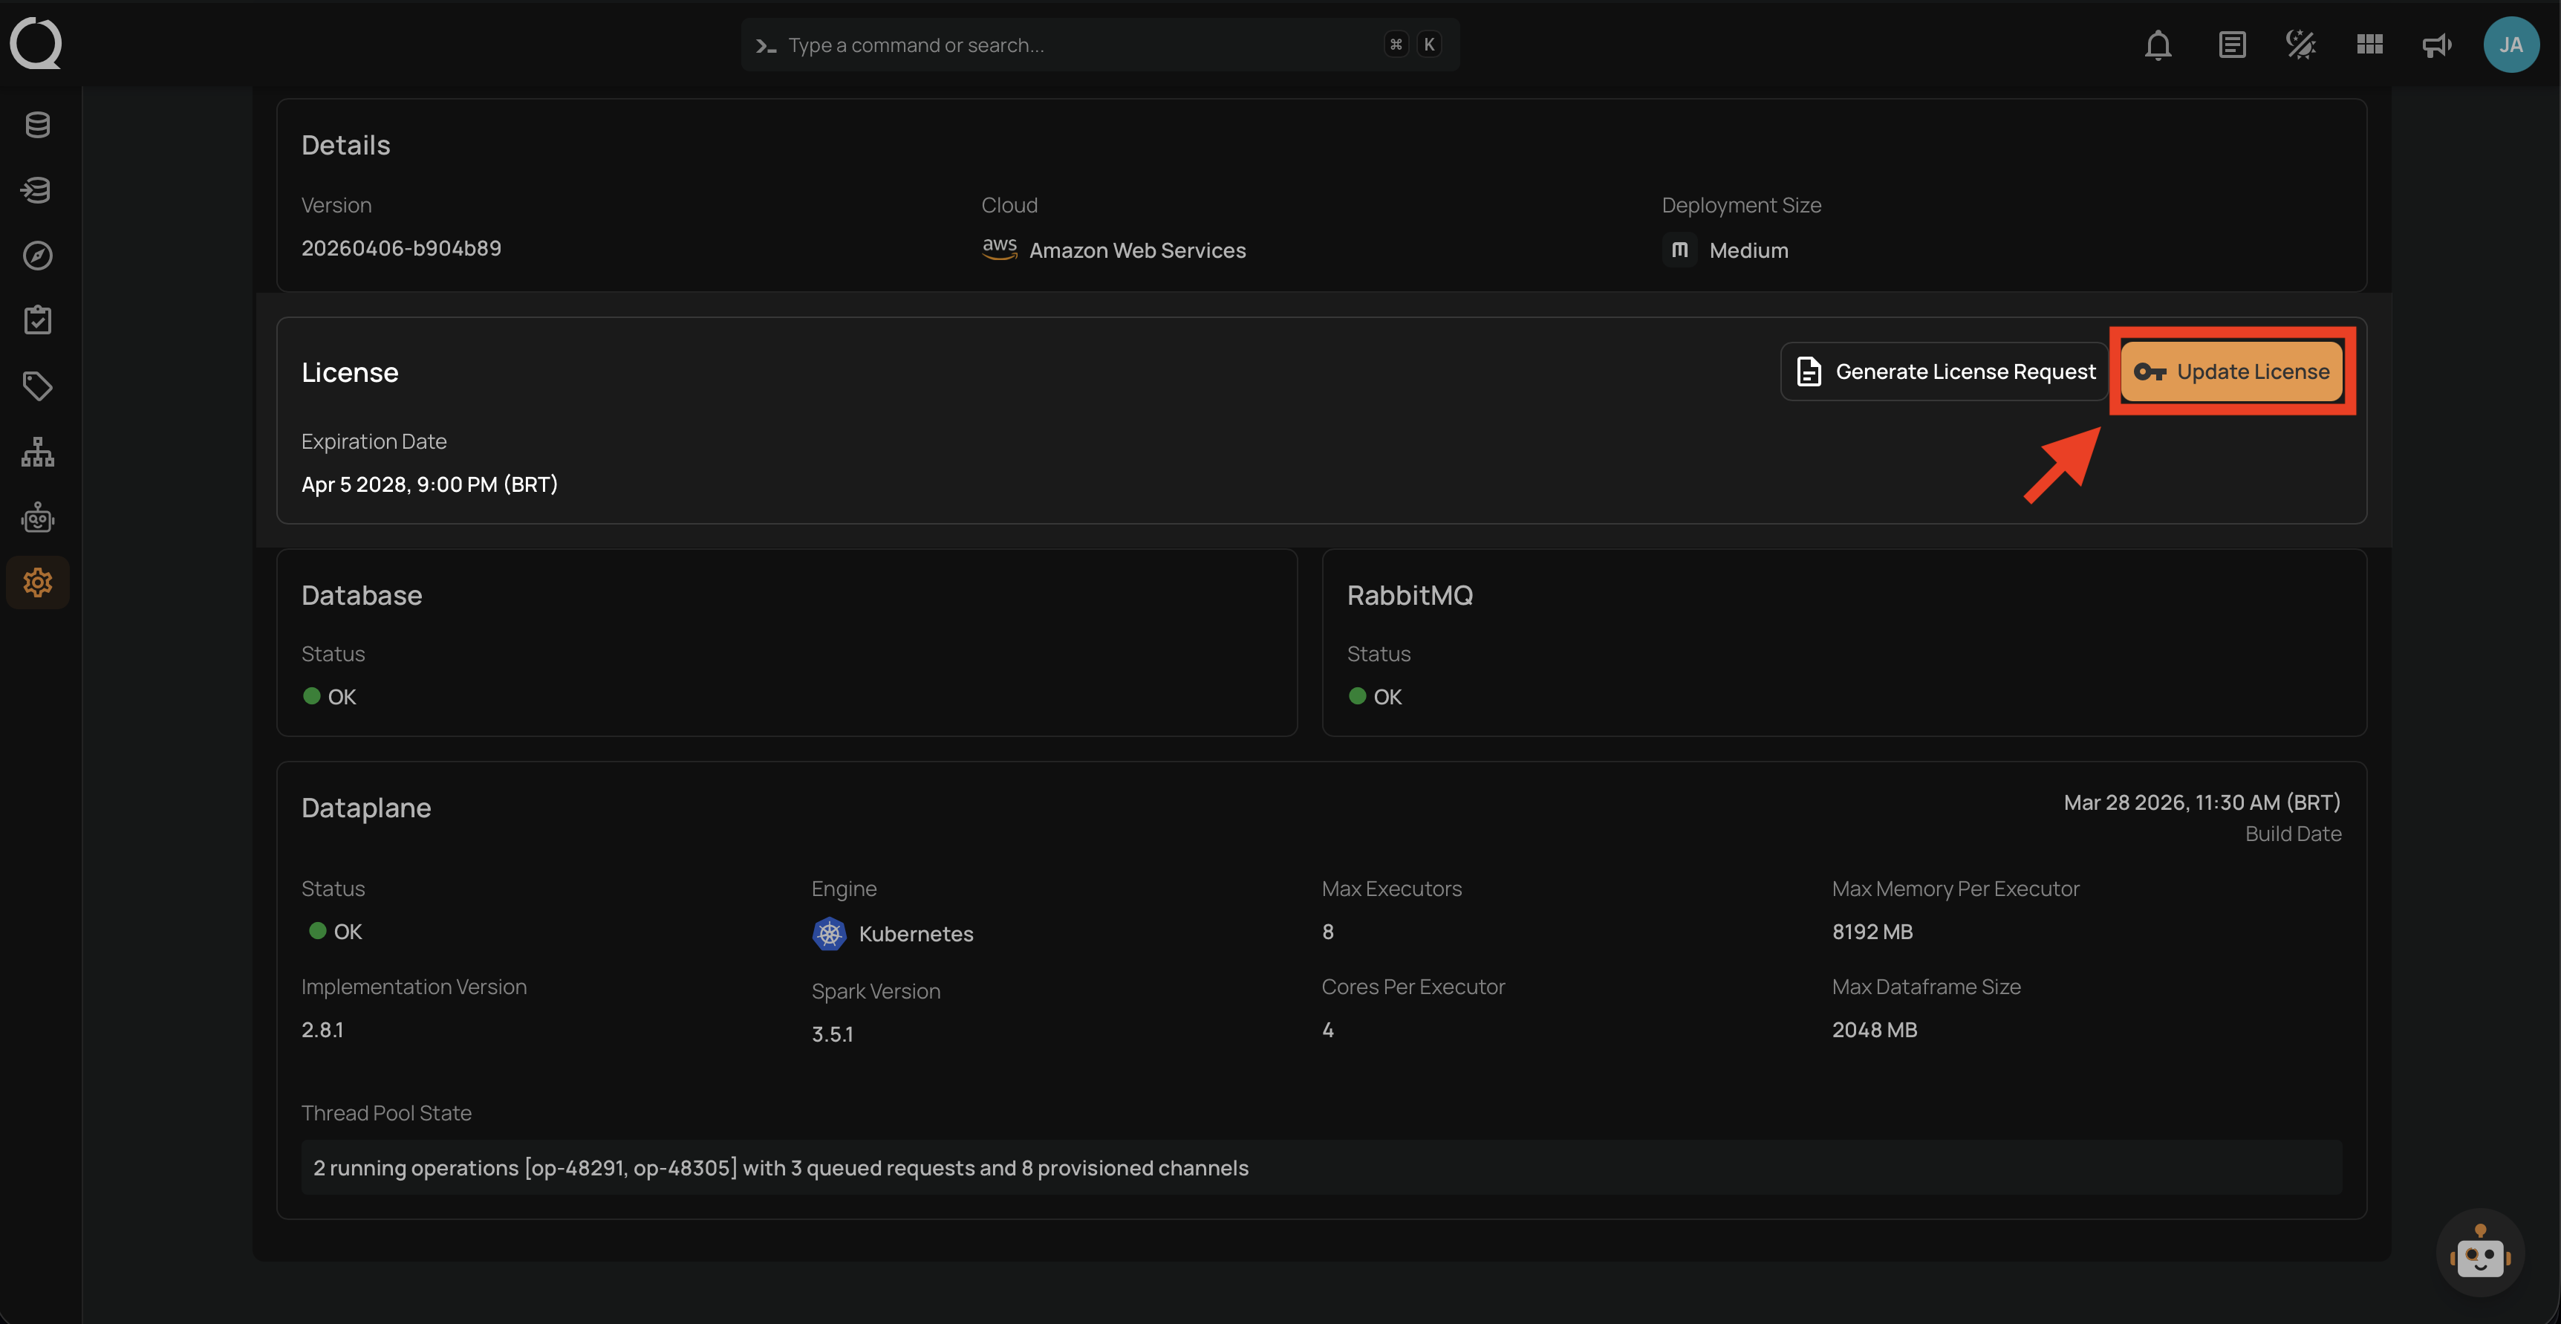Open the Tags sidebar icon
This screenshot has width=2561, height=1324.
point(38,386)
